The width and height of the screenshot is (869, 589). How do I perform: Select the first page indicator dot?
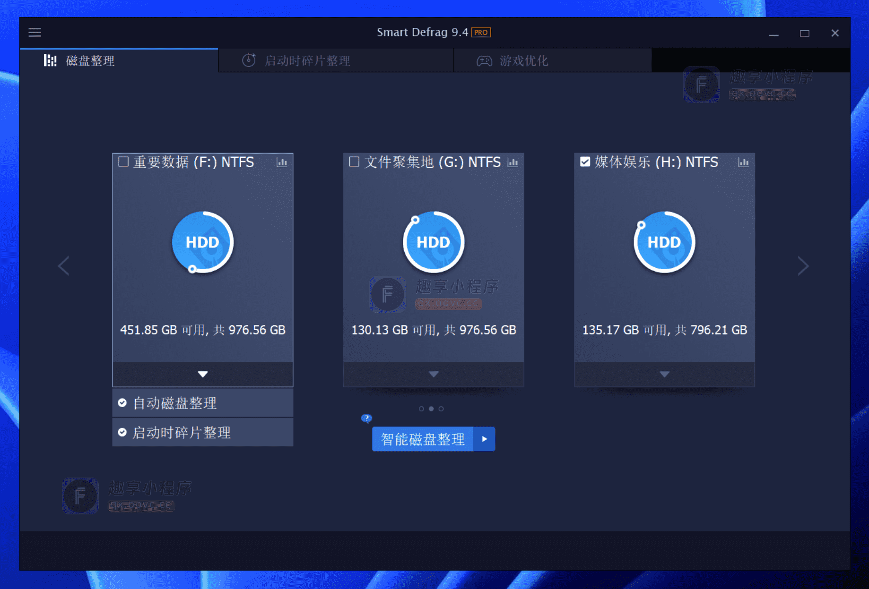tap(421, 409)
